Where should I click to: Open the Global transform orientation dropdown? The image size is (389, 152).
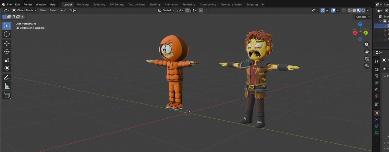coord(166,10)
